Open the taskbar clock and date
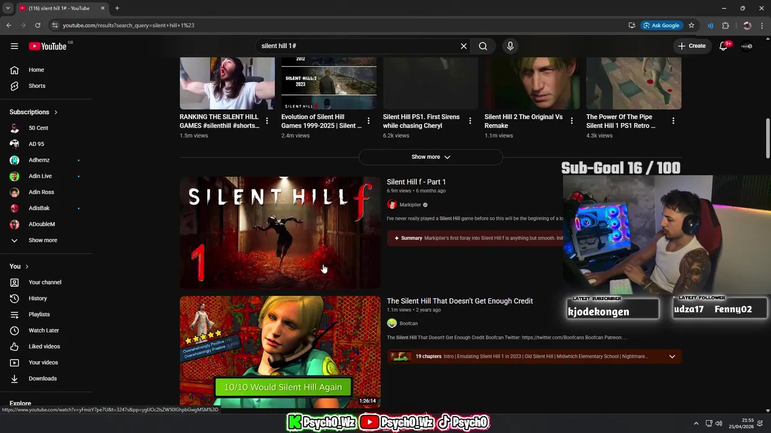Screen dimensions: 771x433 pyautogui.click(x=741, y=423)
